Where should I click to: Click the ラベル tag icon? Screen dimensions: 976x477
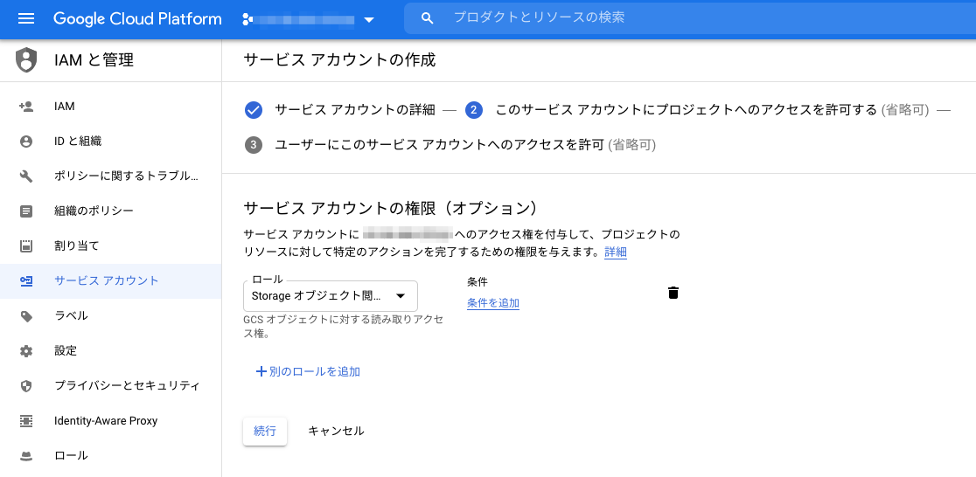pos(26,316)
